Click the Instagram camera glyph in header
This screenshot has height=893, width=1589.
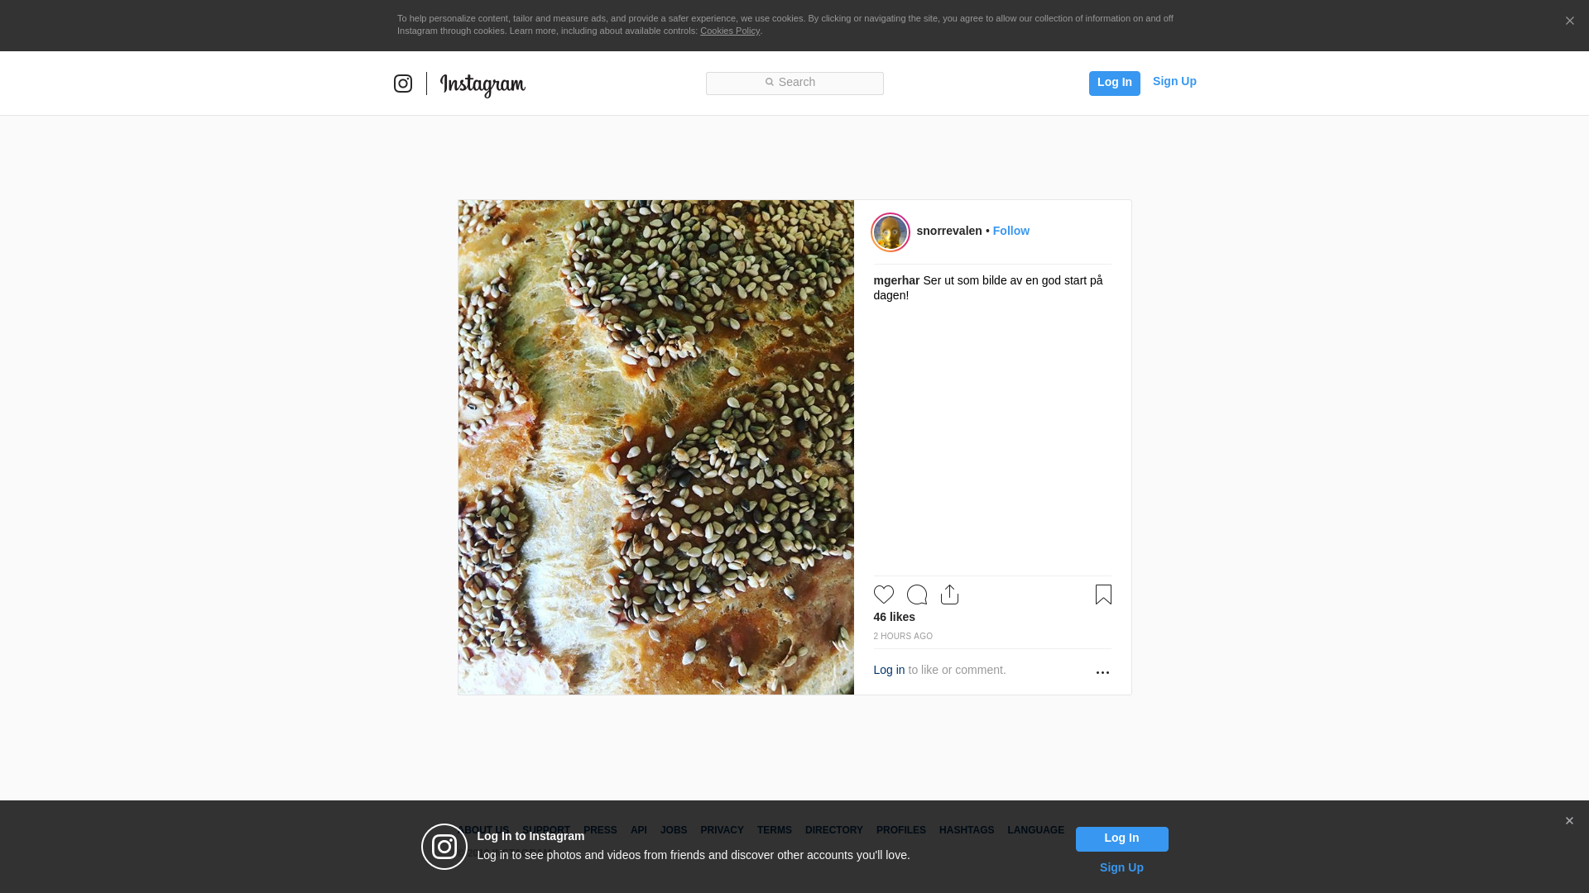click(x=403, y=84)
